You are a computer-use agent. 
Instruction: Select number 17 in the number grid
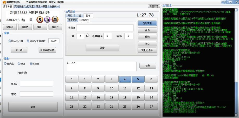[111, 97]
